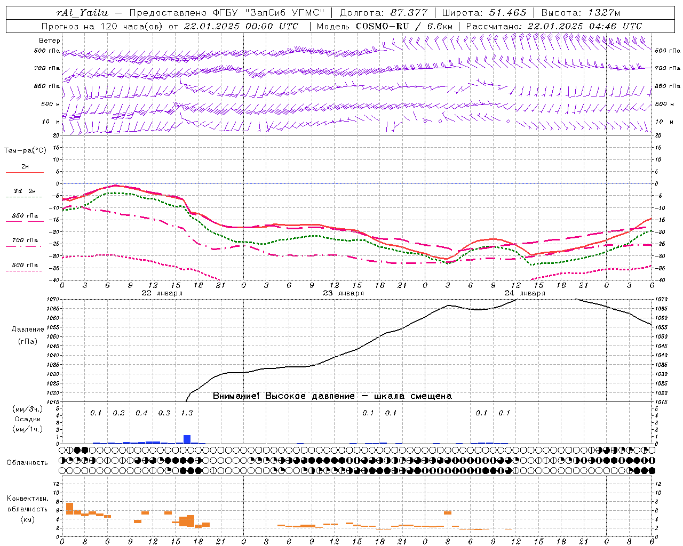Click the forecast period text Прогноз на 120 часа(ов)

click(103, 26)
